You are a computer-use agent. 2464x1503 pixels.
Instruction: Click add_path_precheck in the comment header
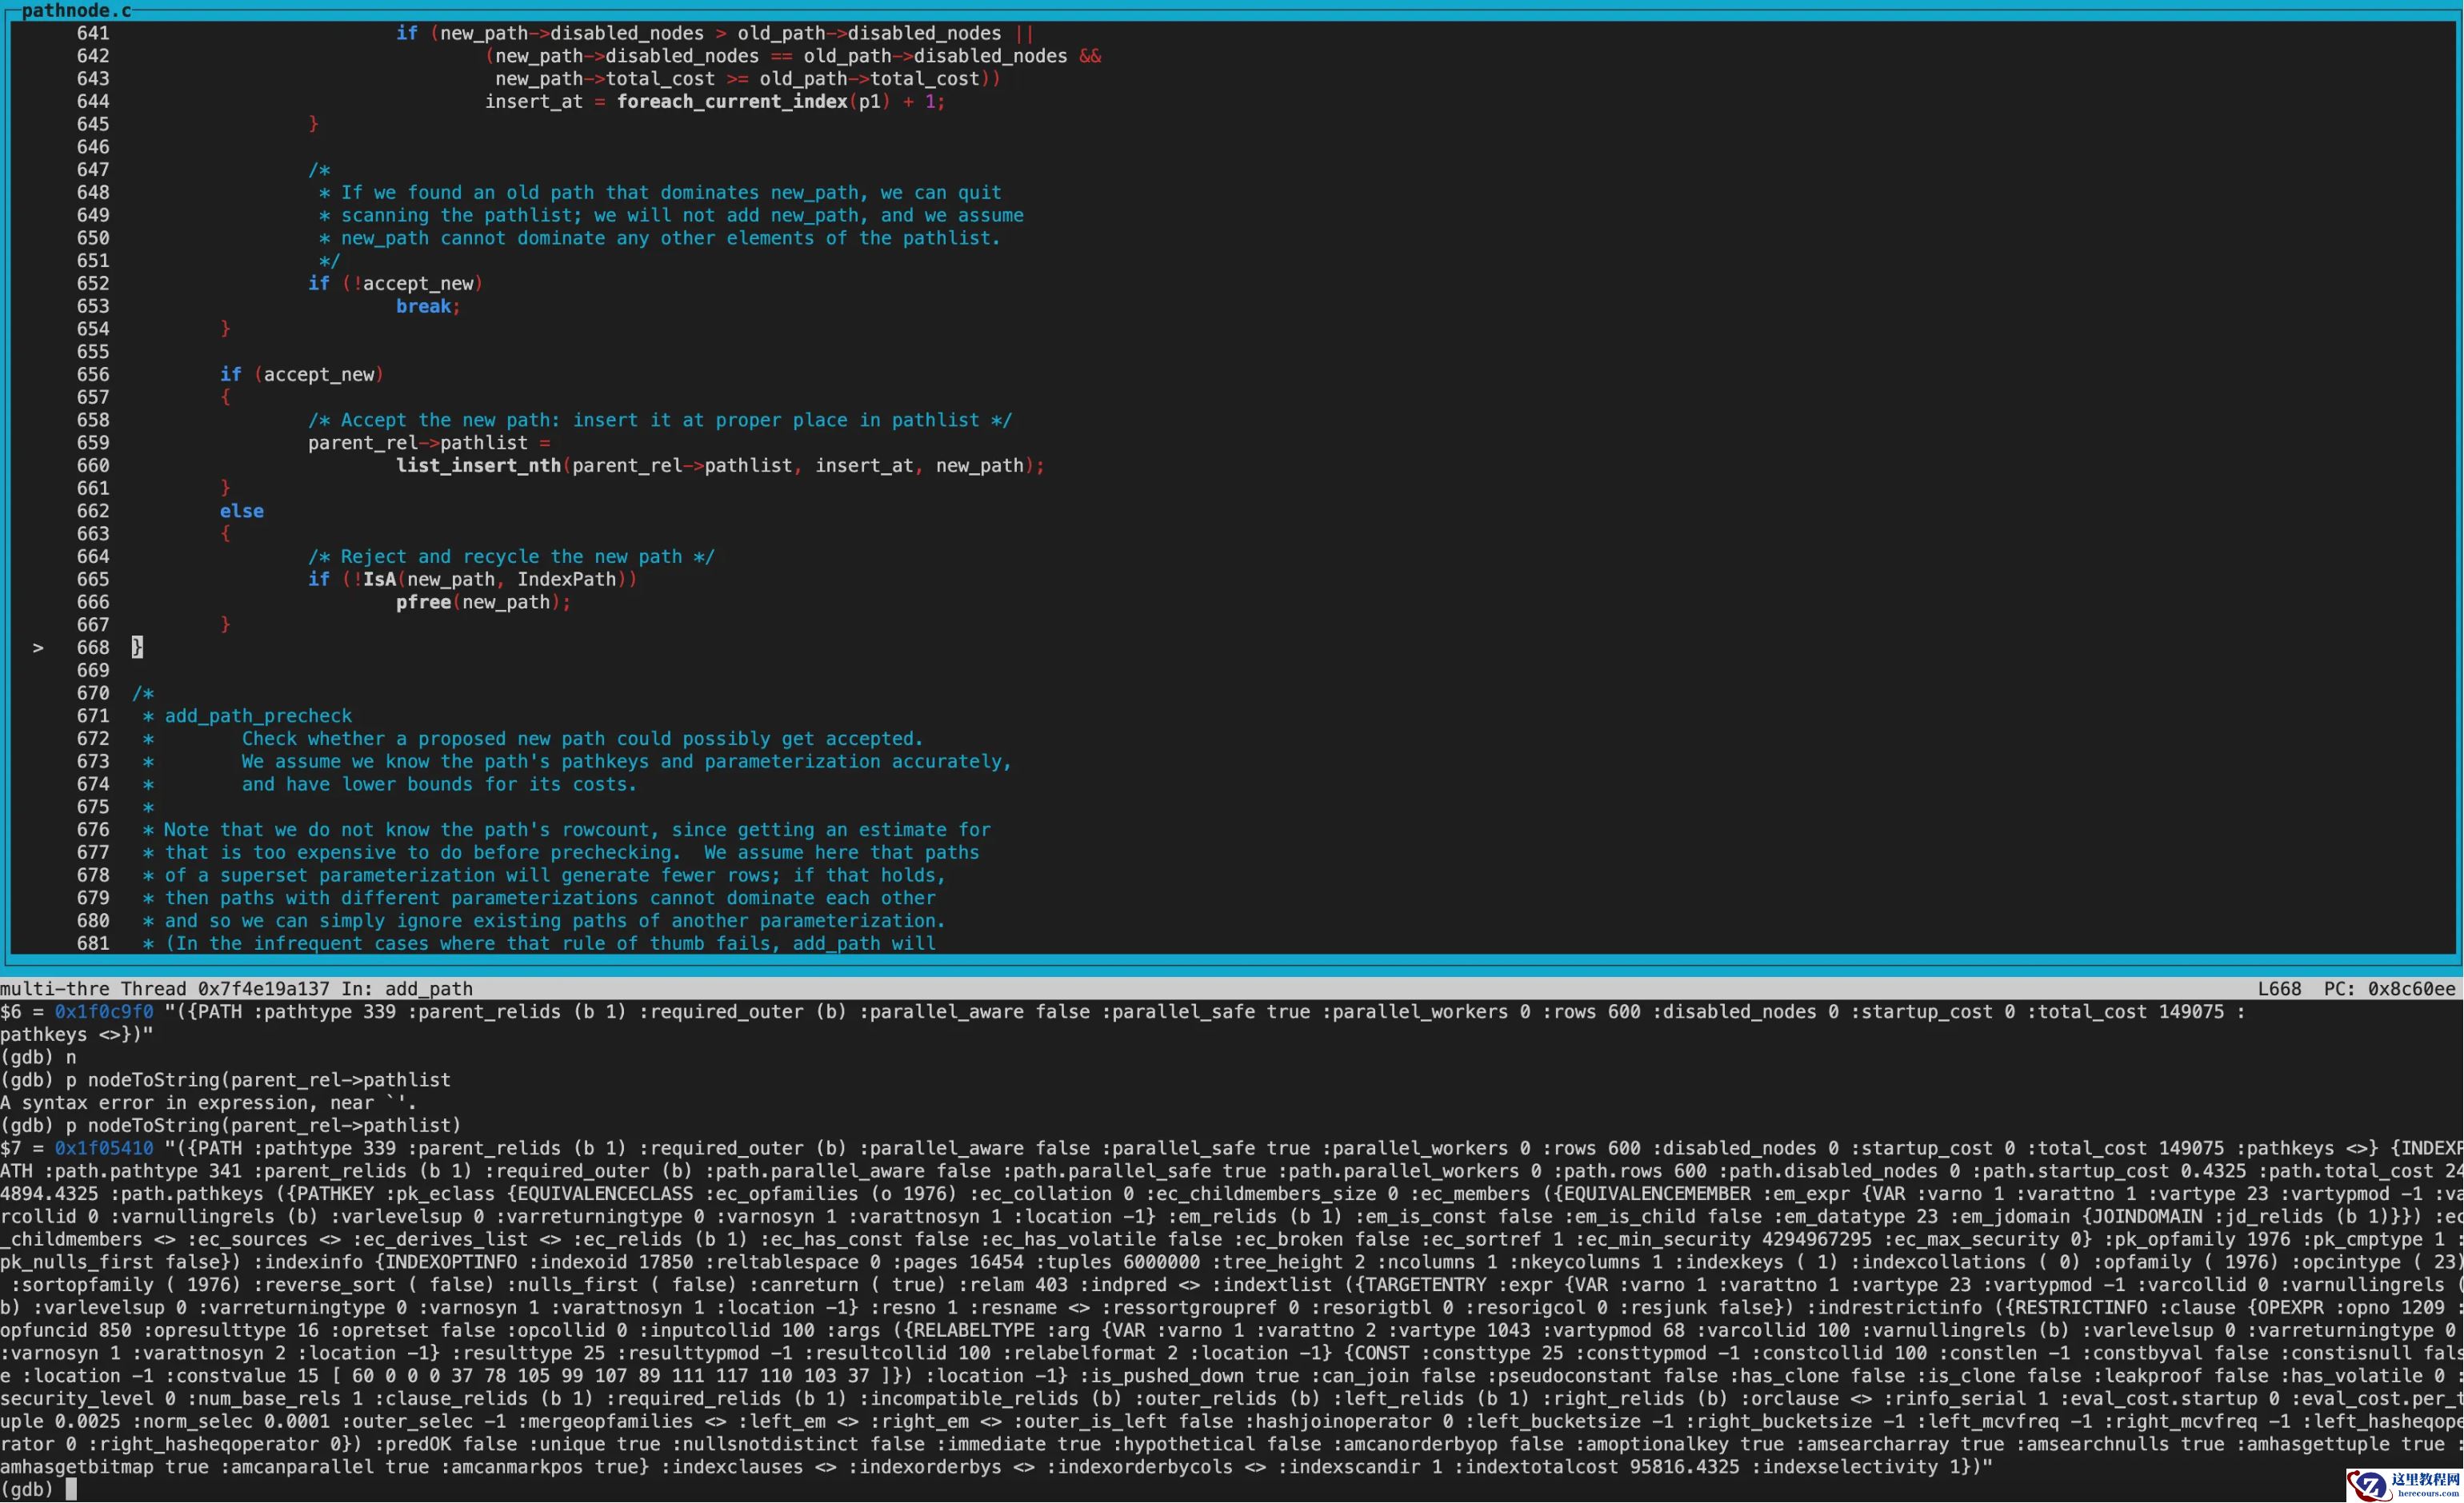point(258,716)
